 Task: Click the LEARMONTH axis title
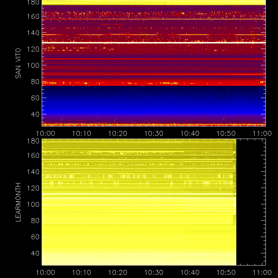[18, 202]
